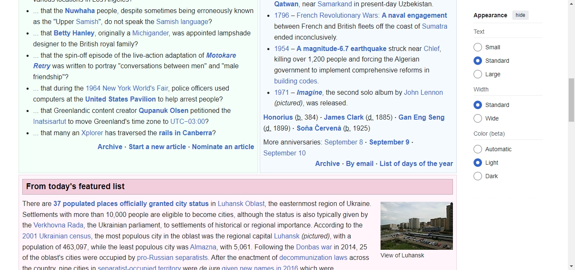Go to September 9 anniversaries
Screen dimensions: 575x270
point(389,142)
